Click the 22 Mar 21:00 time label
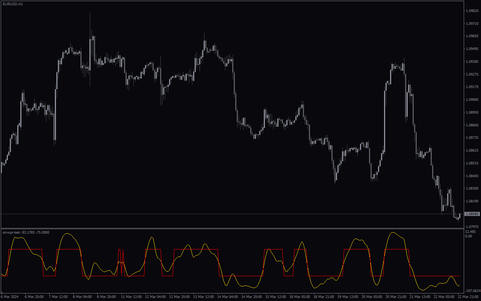The width and height of the screenshot is (481, 301). click(468, 297)
